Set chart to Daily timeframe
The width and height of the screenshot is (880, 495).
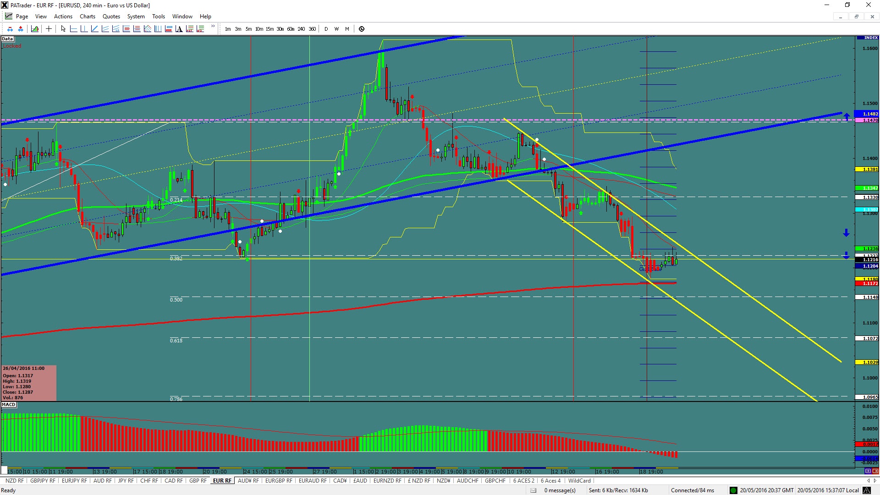tap(326, 29)
